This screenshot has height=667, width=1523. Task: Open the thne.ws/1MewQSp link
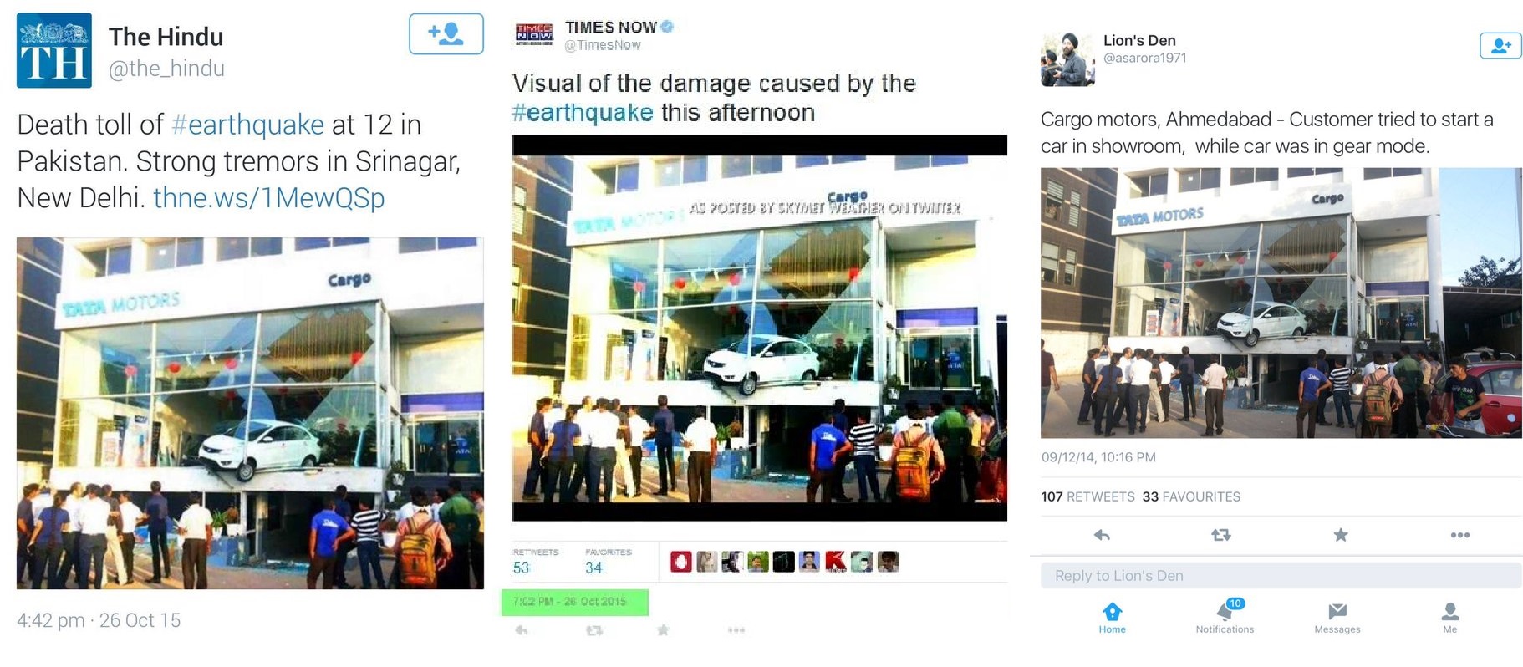268,198
